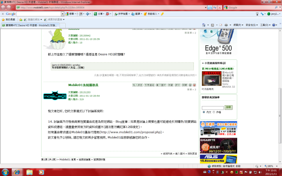
Task: Click the Home icon on IE command bar
Action: [x=204, y=25]
